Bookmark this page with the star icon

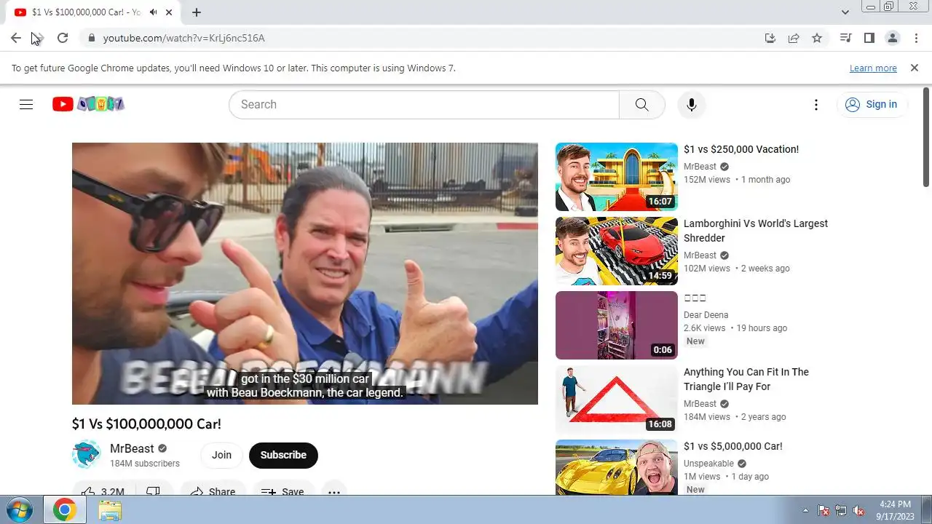pyautogui.click(x=817, y=38)
